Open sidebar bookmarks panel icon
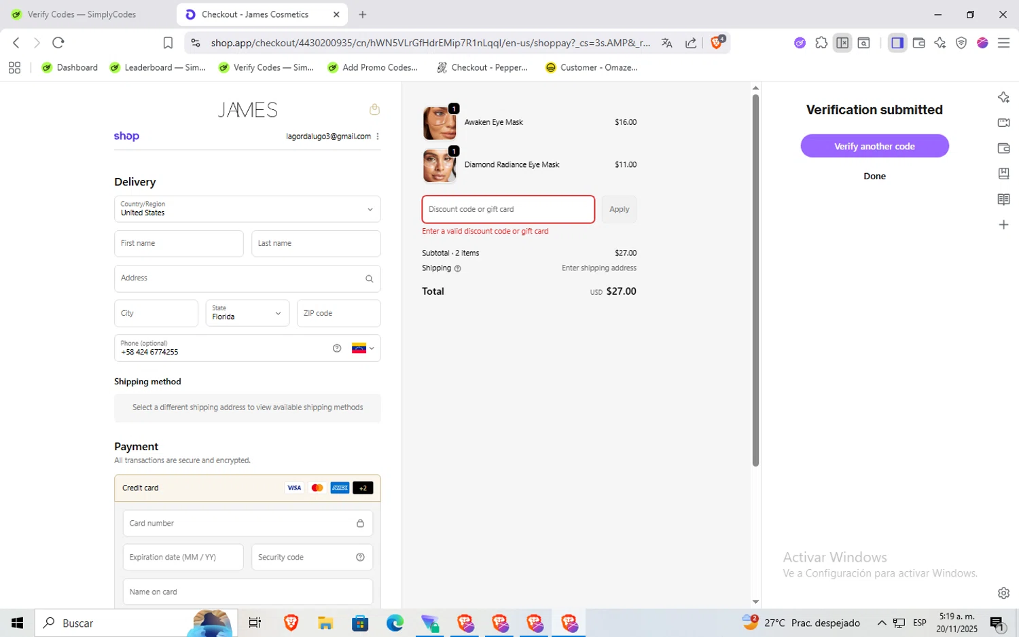Viewport: 1019px width, 637px height. pyautogui.click(x=1003, y=174)
